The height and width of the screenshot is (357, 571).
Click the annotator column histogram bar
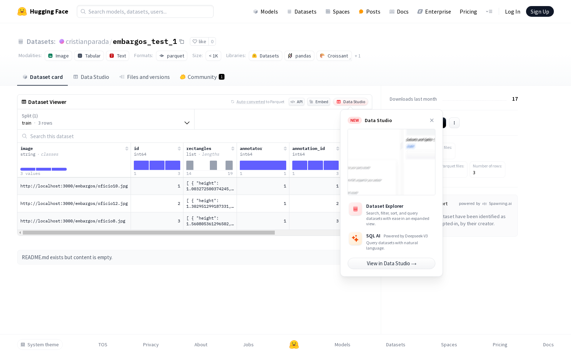(263, 165)
